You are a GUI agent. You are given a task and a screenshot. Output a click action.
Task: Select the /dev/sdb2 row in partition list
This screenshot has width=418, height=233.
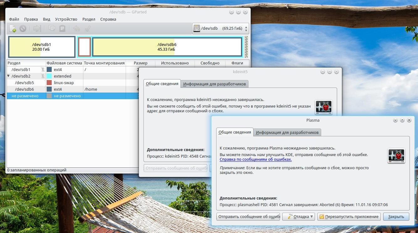coord(128,76)
